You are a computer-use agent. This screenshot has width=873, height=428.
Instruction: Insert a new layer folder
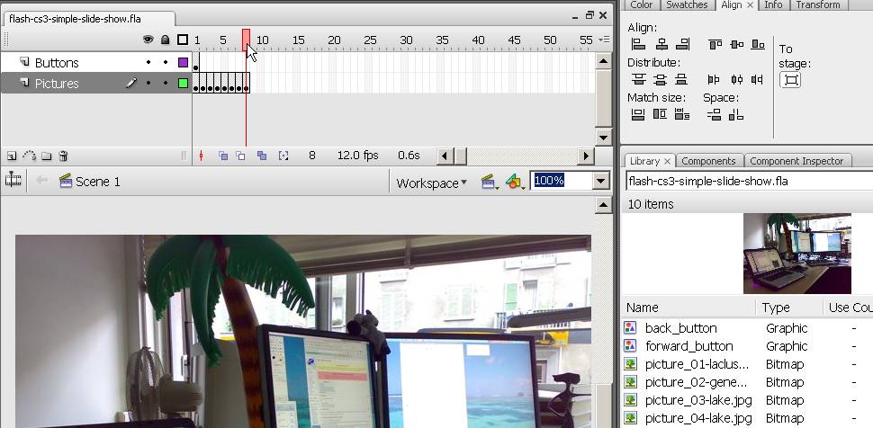click(47, 156)
